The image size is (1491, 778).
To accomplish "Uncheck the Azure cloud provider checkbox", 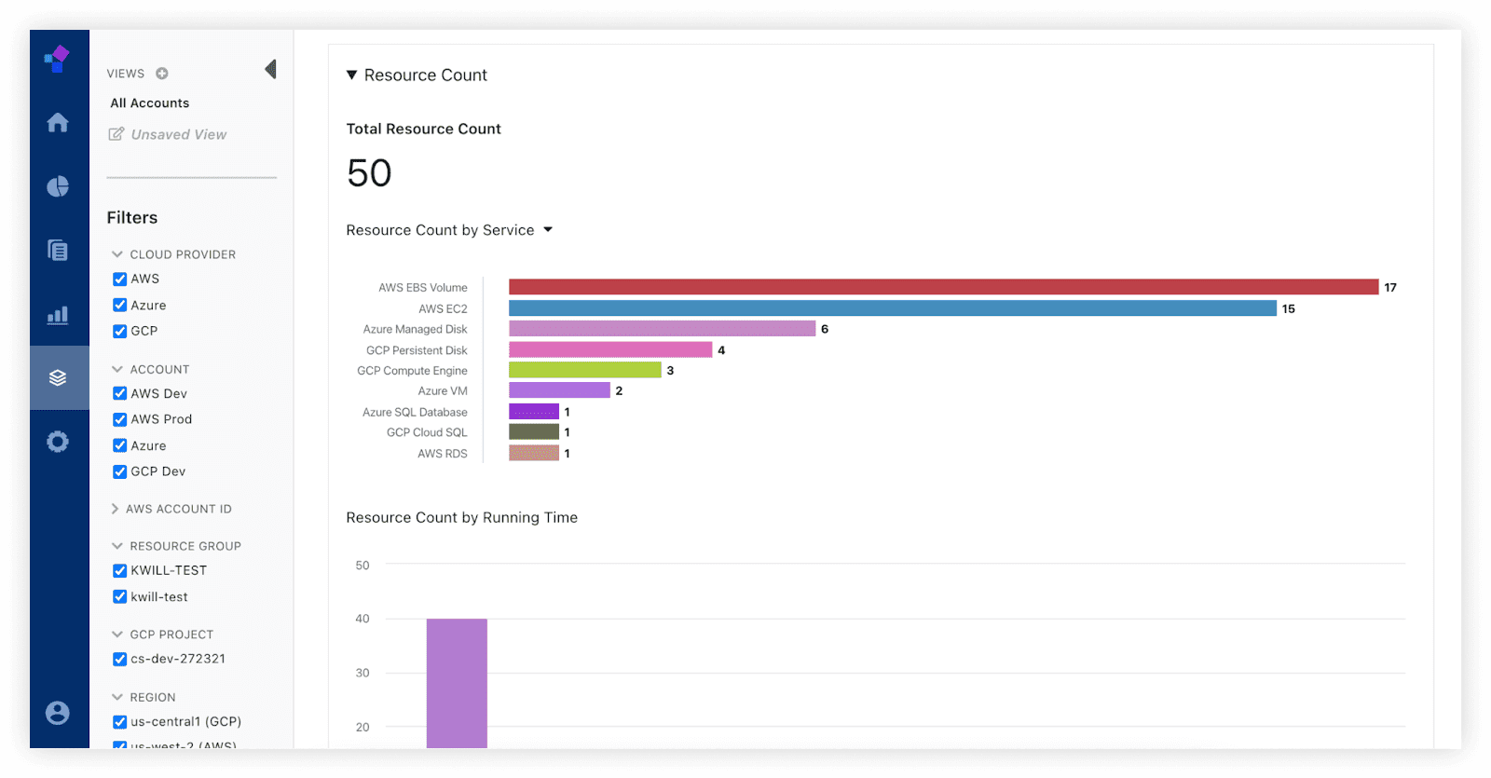I will tap(119, 305).
